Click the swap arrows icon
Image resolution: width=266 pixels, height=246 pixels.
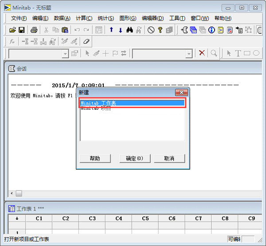[124, 53]
